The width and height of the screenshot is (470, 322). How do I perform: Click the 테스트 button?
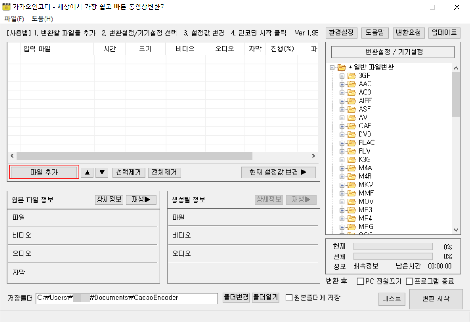tap(392, 298)
